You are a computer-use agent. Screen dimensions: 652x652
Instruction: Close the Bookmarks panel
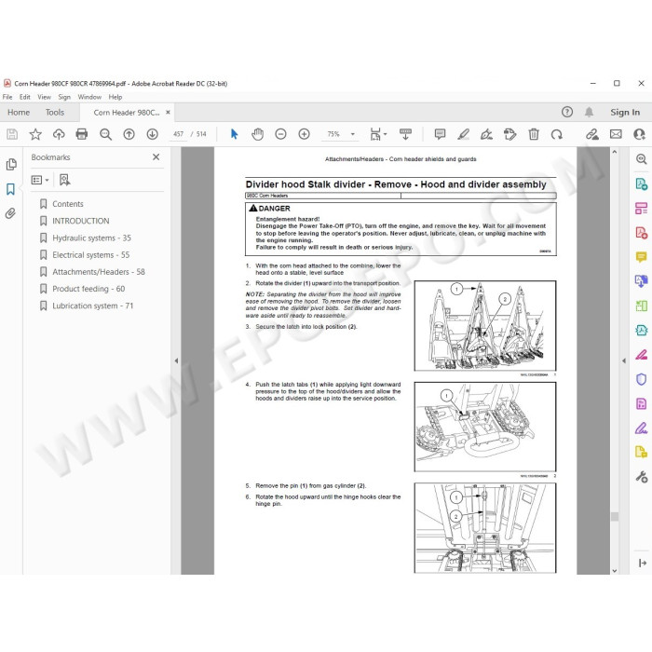click(156, 156)
